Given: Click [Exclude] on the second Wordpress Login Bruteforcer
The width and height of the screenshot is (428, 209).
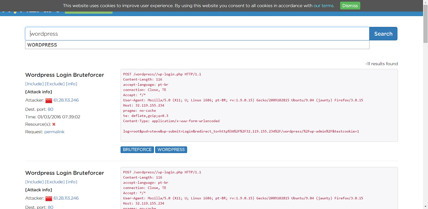Looking at the screenshot, I should [x=55, y=182].
